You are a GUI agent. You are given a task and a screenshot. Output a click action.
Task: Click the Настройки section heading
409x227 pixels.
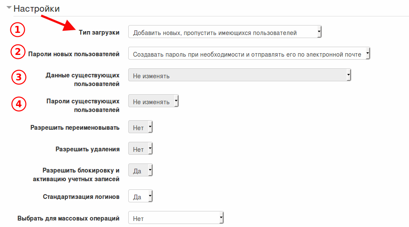[x=36, y=9]
